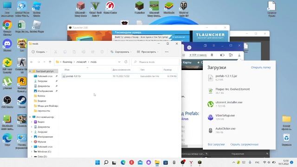
Task: Click Открыть папку link in downloads panel
Action: [261, 67]
